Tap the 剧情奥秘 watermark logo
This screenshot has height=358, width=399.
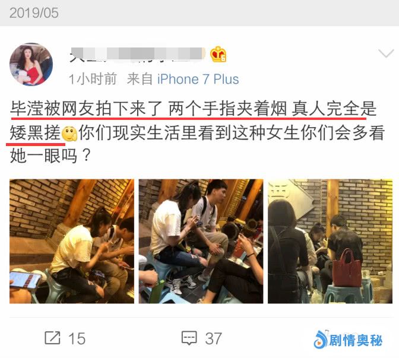click(x=347, y=340)
